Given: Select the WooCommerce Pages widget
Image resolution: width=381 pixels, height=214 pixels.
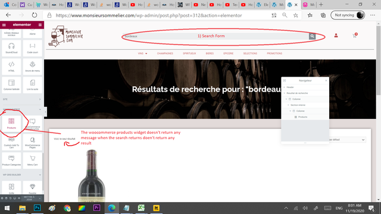Looking at the screenshot, I should [x=33, y=142].
